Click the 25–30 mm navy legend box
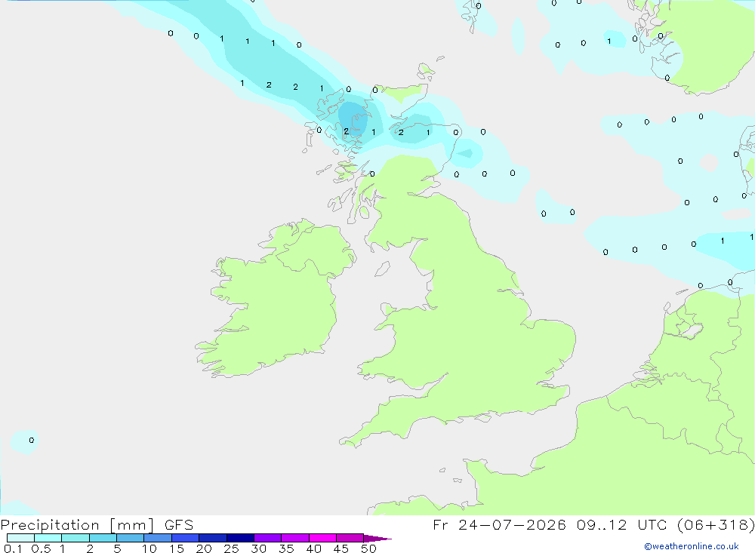The height and width of the screenshot is (553, 755). 240,538
